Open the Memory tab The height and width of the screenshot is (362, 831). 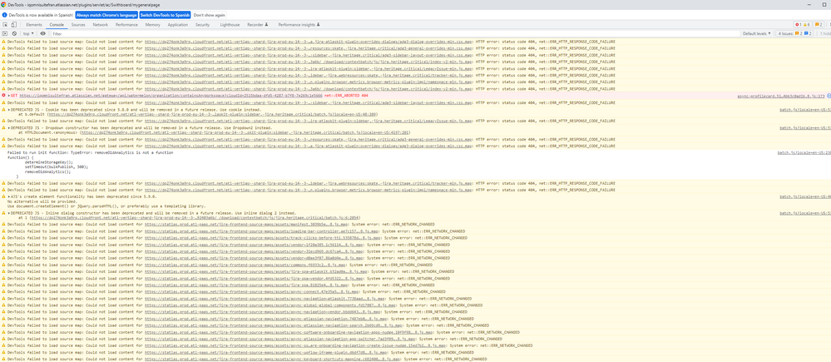[152, 25]
